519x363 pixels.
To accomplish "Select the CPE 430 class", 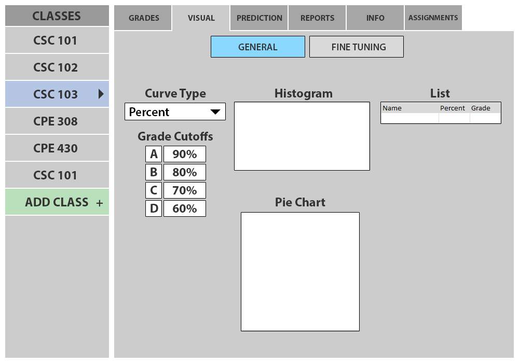I will tap(56, 148).
